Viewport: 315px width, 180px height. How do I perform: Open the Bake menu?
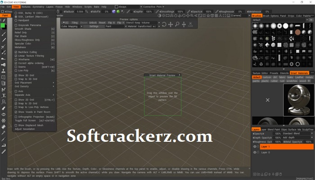click(x=96, y=7)
